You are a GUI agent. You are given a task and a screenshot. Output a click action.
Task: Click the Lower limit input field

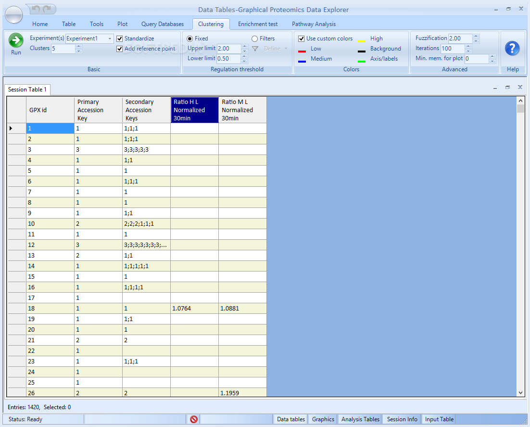point(229,59)
